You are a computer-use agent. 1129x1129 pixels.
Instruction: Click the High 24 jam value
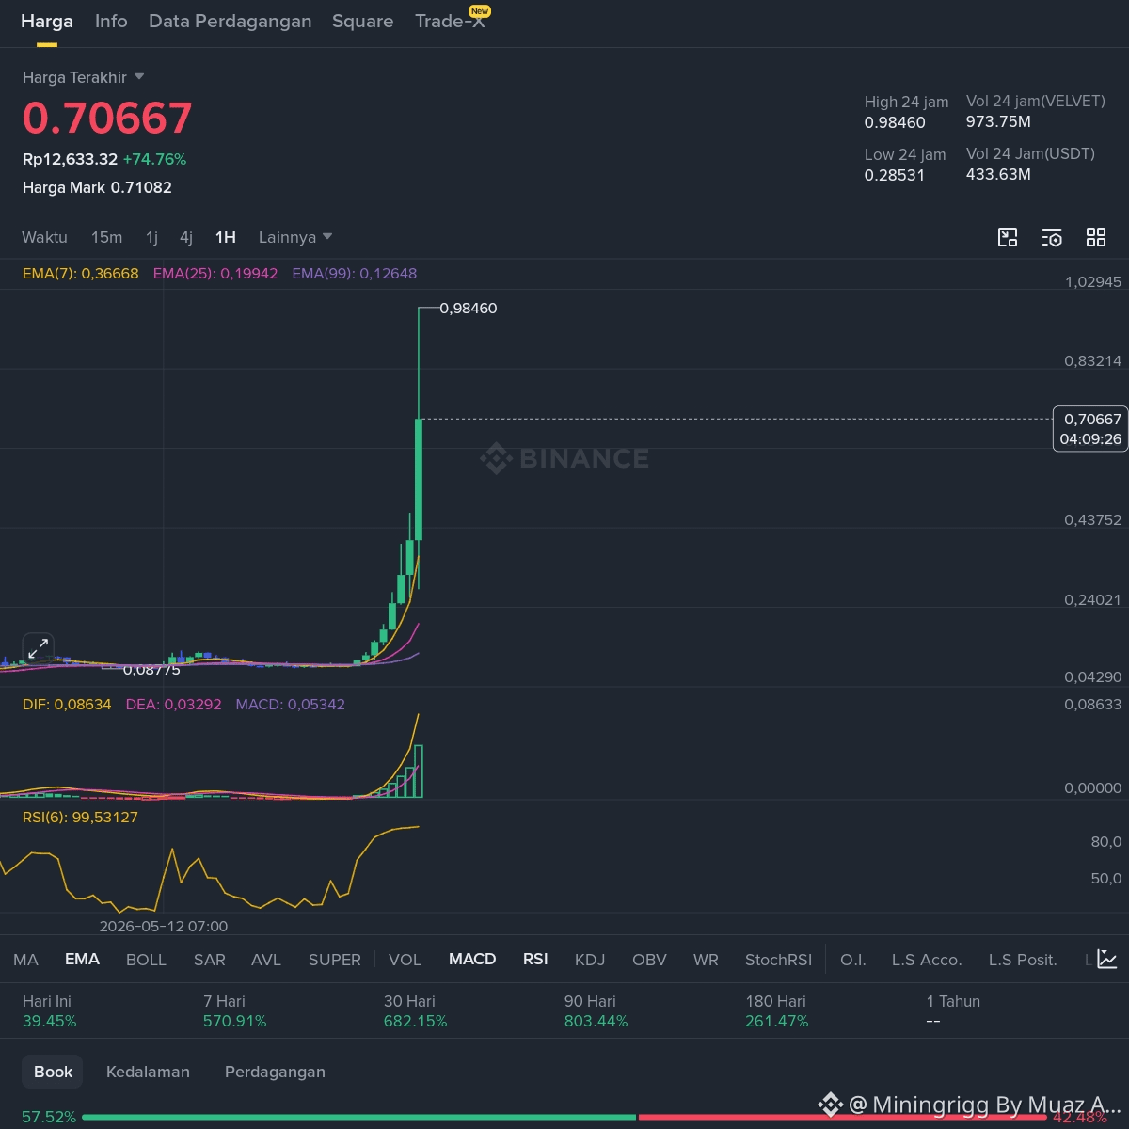(895, 122)
